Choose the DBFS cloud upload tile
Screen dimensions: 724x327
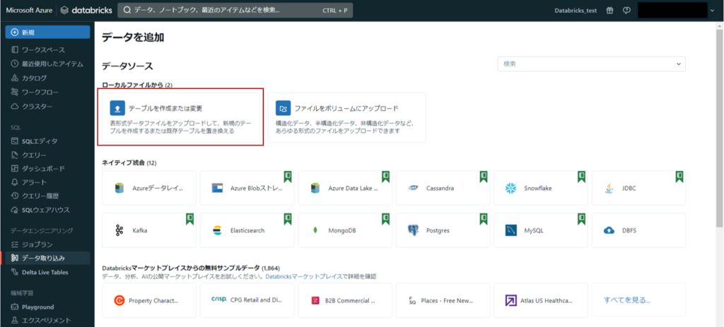(639, 230)
